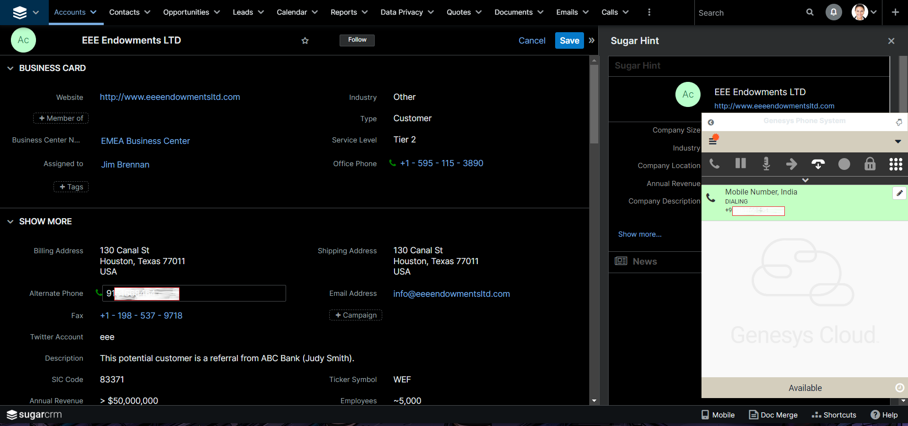Click the EEE Endowments account avatar
This screenshot has height=426, width=908.
[x=23, y=40]
